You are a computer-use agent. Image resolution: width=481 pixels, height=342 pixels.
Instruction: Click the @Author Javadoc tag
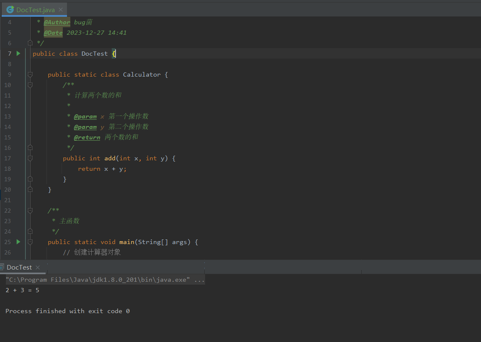(57, 22)
